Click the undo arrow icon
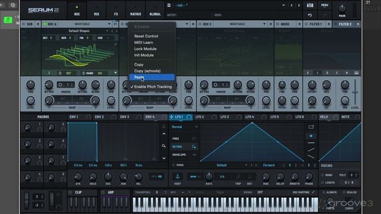The width and height of the screenshot is (381, 214). tap(310, 15)
